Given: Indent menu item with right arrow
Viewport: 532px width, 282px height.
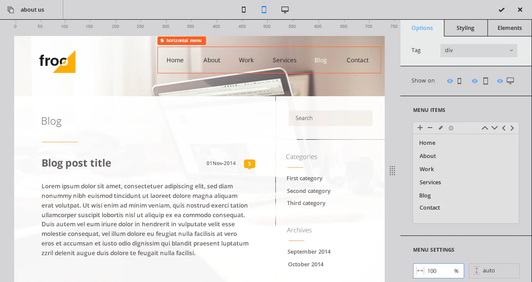Looking at the screenshot, I should click(512, 128).
